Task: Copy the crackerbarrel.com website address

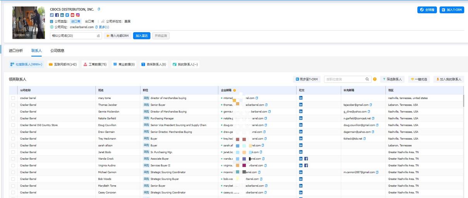Action: pos(96,27)
